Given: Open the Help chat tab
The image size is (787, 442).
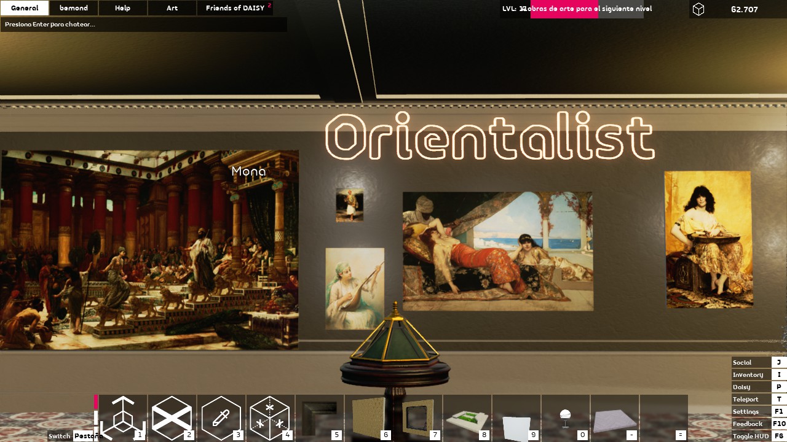Looking at the screenshot, I should coord(123,8).
